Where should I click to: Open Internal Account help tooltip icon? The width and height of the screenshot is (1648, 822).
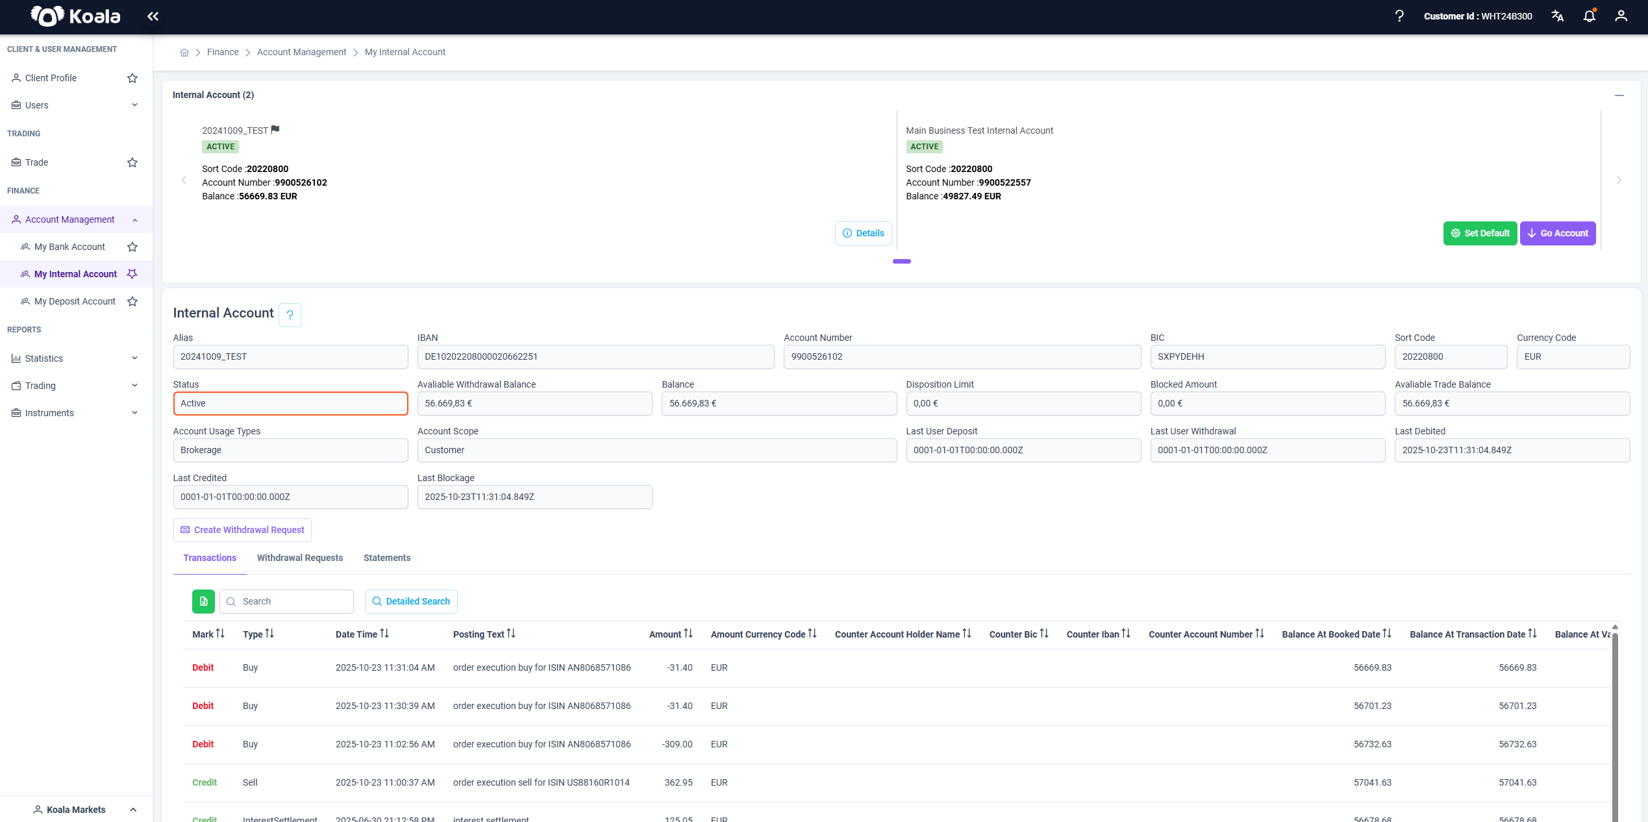(290, 315)
